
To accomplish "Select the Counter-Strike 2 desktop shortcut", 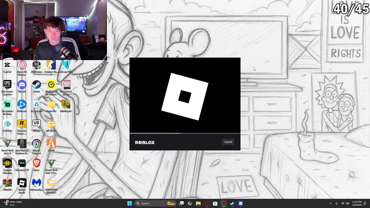I will point(51,68).
